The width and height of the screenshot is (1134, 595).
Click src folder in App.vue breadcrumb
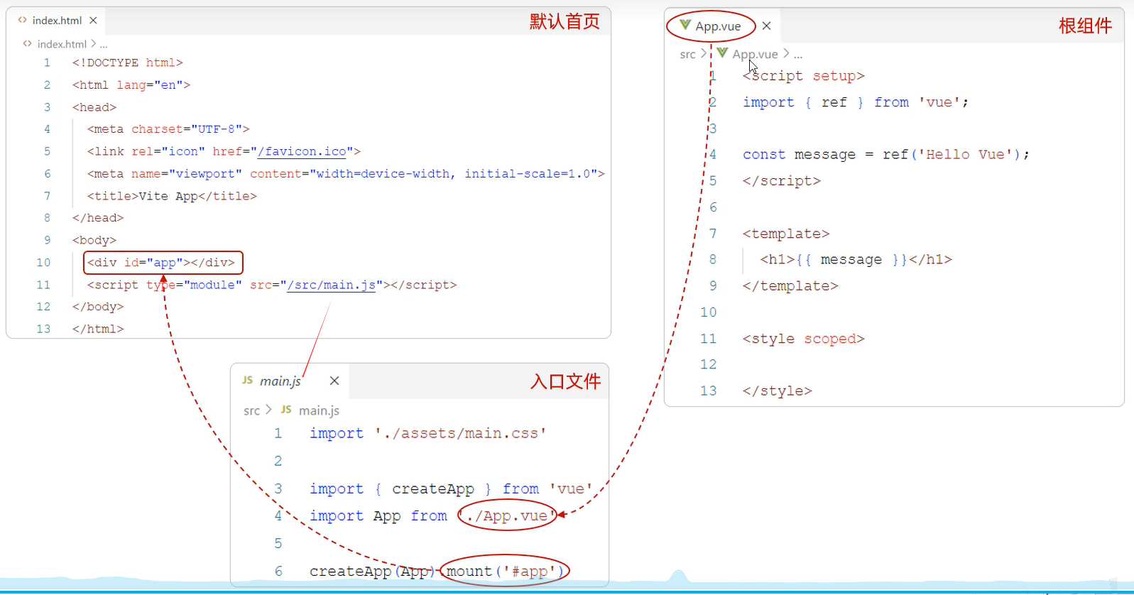[687, 54]
